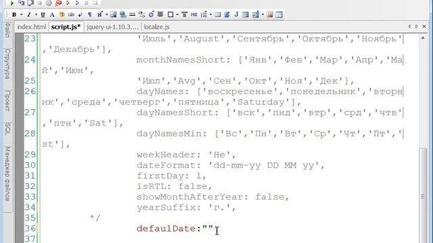
Task: Switch to the localize.js tab
Action: [x=156, y=27]
